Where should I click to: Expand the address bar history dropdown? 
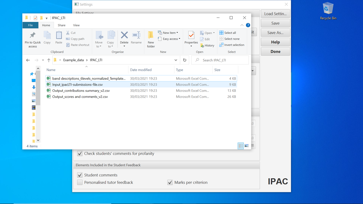tap(176, 60)
